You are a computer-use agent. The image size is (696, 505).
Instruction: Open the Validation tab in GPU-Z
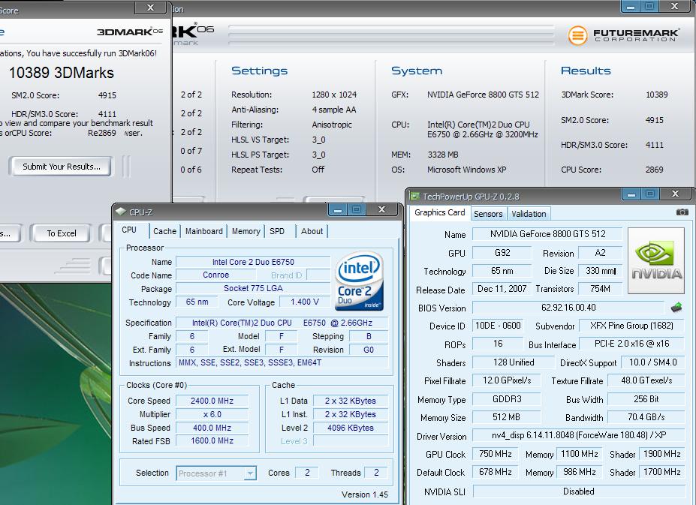[529, 214]
